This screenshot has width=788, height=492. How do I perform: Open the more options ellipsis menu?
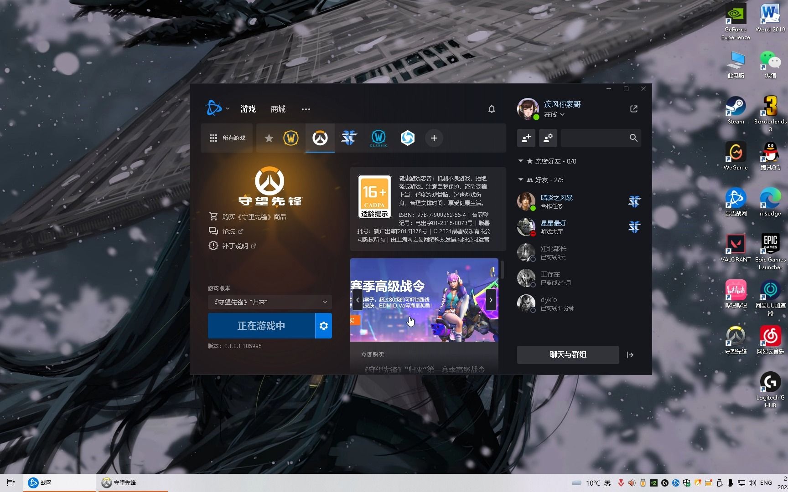click(306, 109)
